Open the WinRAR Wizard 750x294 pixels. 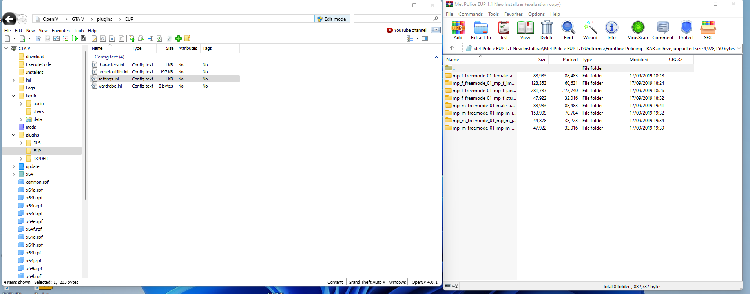pos(590,30)
